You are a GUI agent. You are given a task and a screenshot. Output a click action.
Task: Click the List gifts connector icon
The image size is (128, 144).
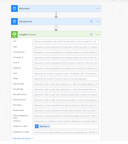[x=14, y=35]
